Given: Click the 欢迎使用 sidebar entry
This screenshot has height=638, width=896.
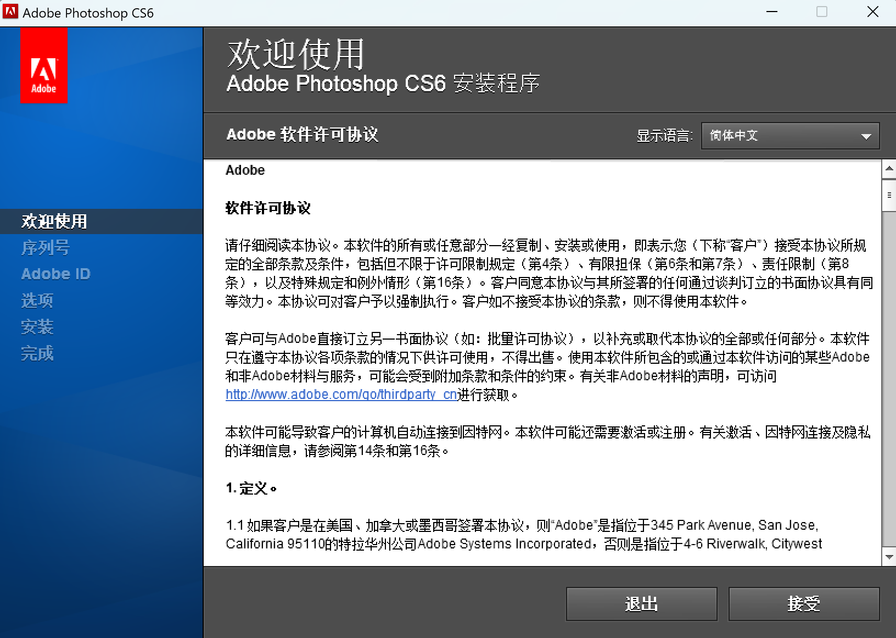Looking at the screenshot, I should [x=53, y=221].
